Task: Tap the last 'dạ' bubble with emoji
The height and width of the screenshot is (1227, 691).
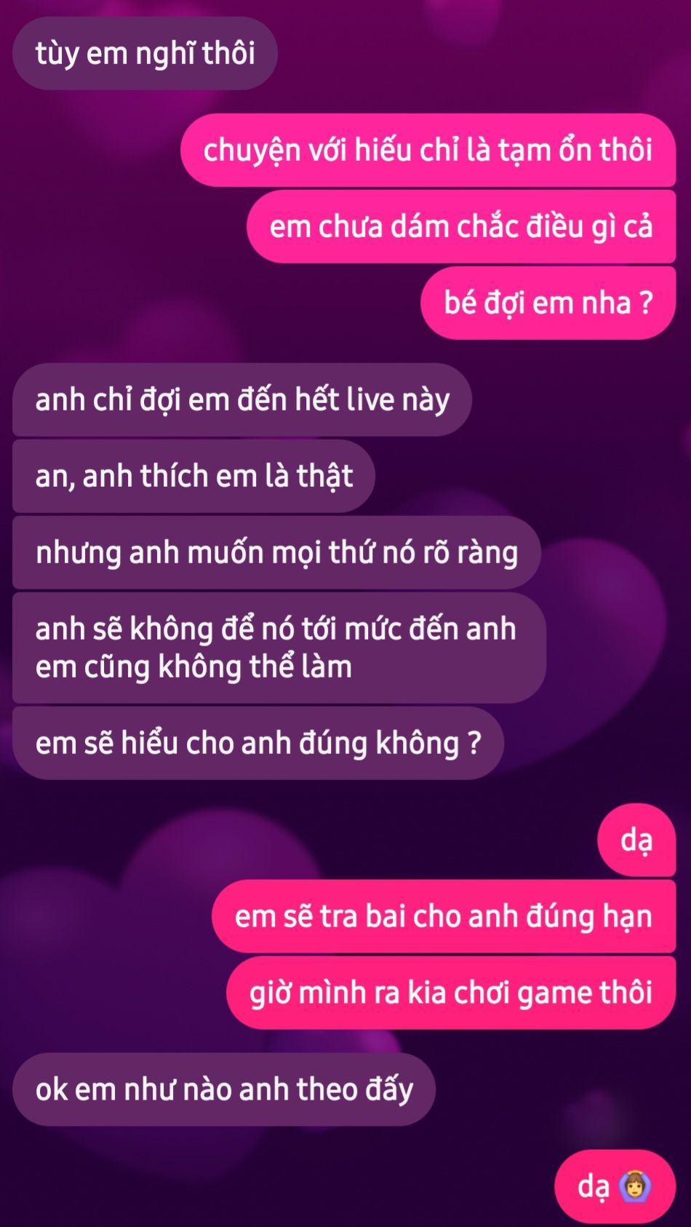Action: [x=615, y=1186]
